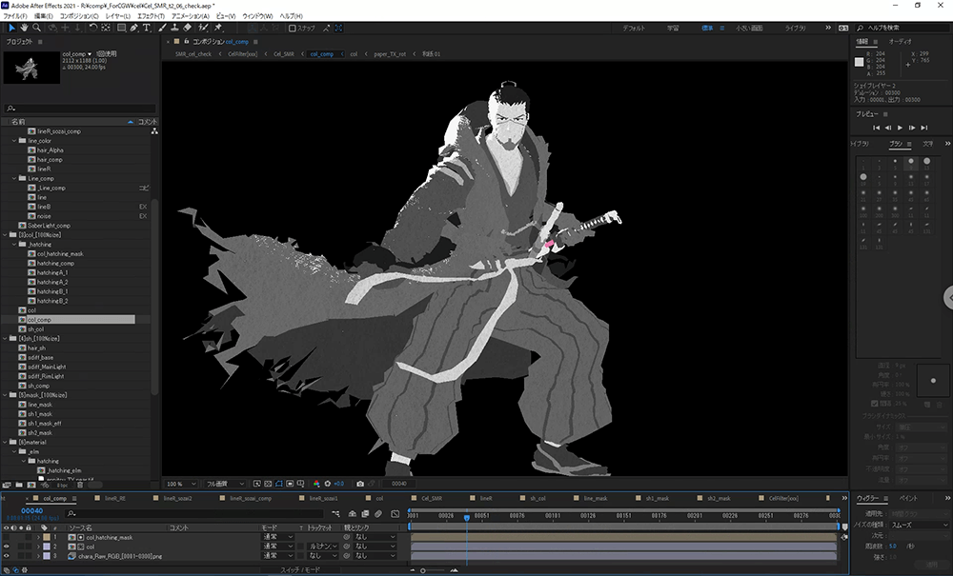Take a snapshot with the camera icon
The height and width of the screenshot is (576, 953).
click(x=360, y=484)
